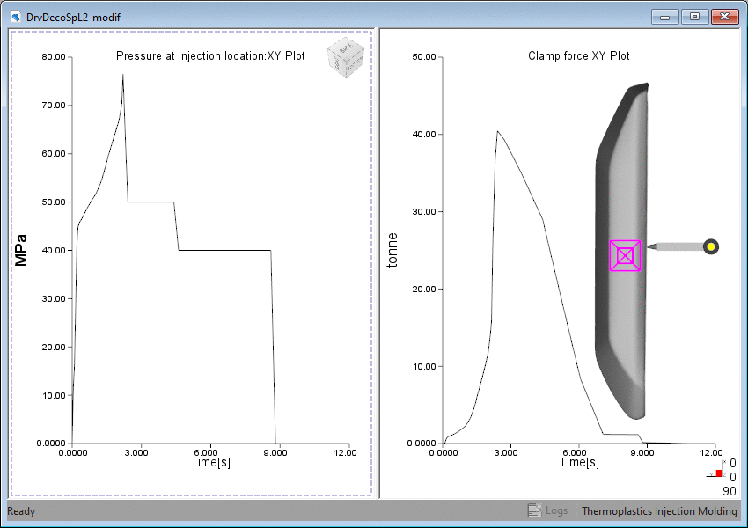Click the clamp force curve peak
748x528 pixels.
[498, 132]
